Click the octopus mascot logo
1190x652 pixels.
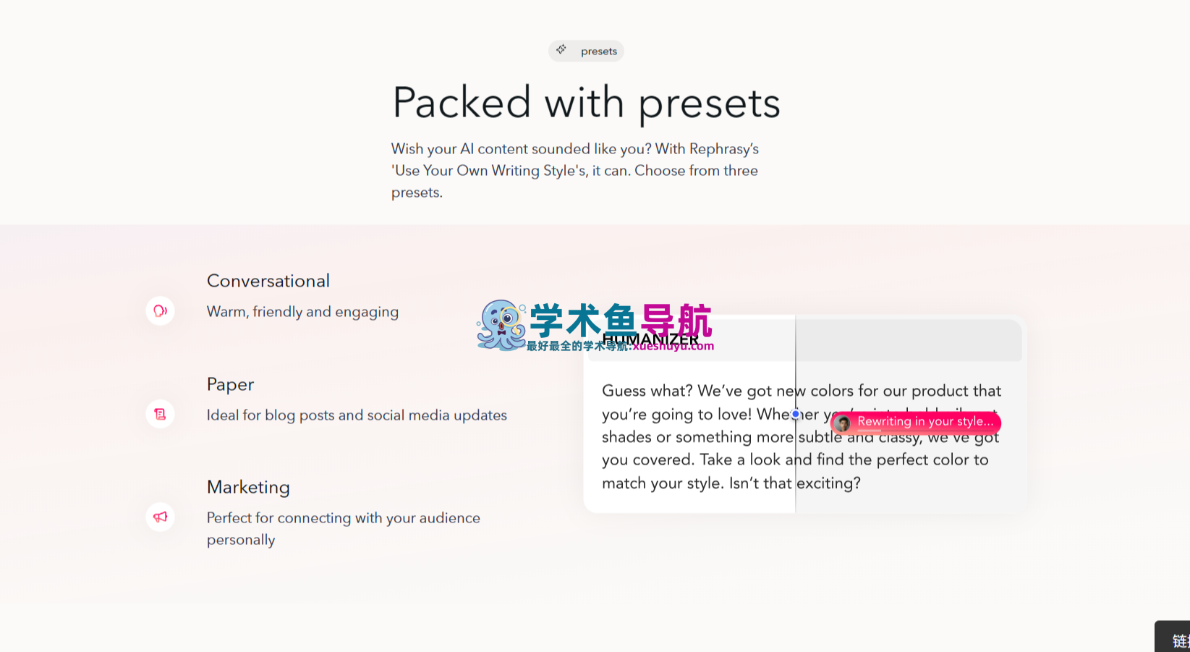(501, 325)
